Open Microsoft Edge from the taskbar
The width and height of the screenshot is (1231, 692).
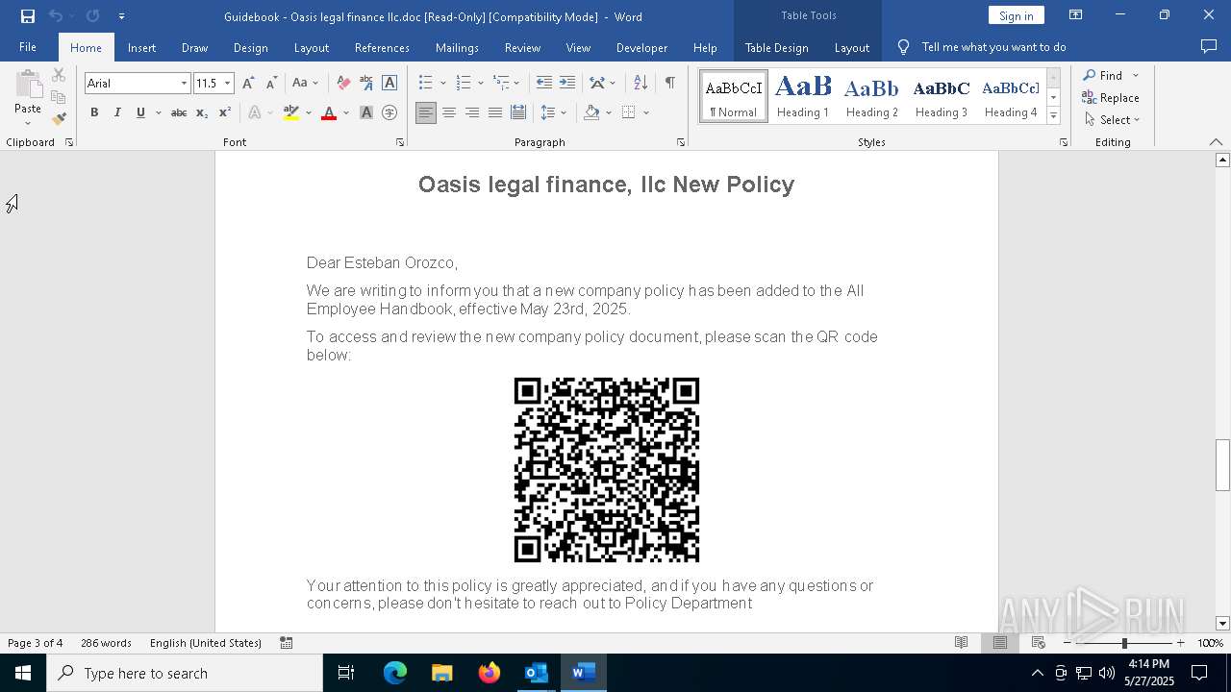click(395, 673)
